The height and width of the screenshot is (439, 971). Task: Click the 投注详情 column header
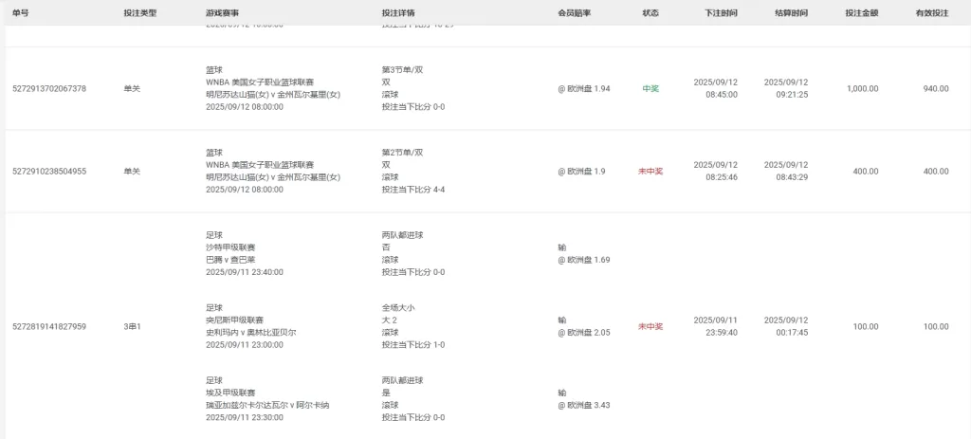click(x=398, y=13)
